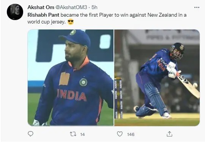This screenshot has height=142, width=205.
Task: Open right photo of batsman swinging
Action: (x=157, y=78)
